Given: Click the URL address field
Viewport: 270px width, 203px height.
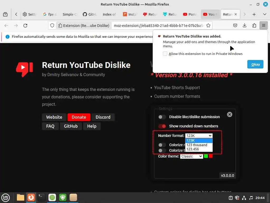Looking at the screenshot, I should (158, 26).
